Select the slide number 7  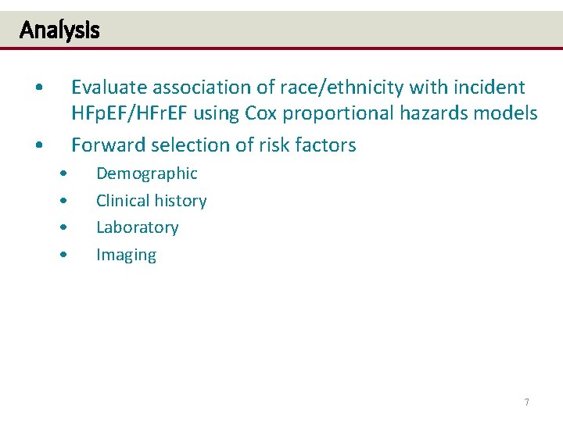(527, 402)
